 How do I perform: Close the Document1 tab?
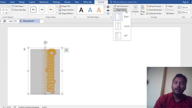coord(38,21)
